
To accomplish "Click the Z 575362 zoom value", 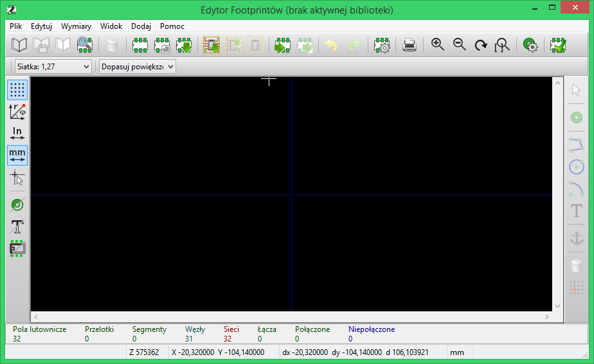I will tap(144, 352).
